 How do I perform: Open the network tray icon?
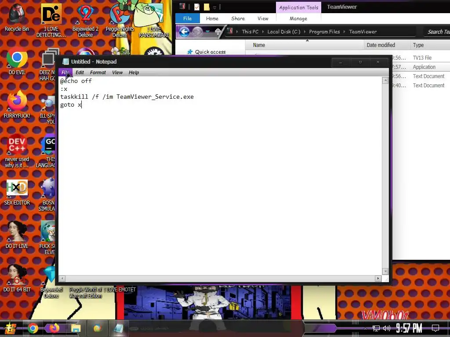(x=376, y=328)
